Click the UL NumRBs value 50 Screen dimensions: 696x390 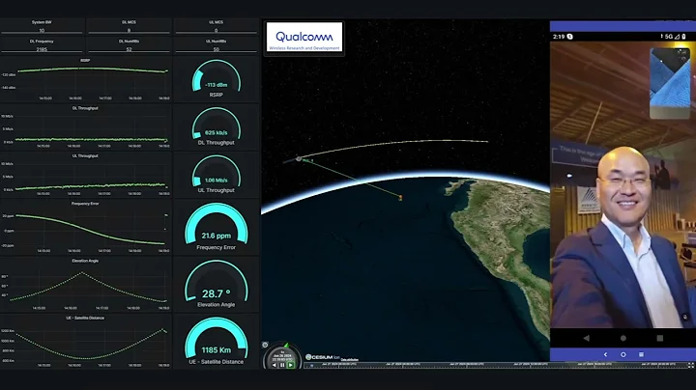click(x=217, y=49)
